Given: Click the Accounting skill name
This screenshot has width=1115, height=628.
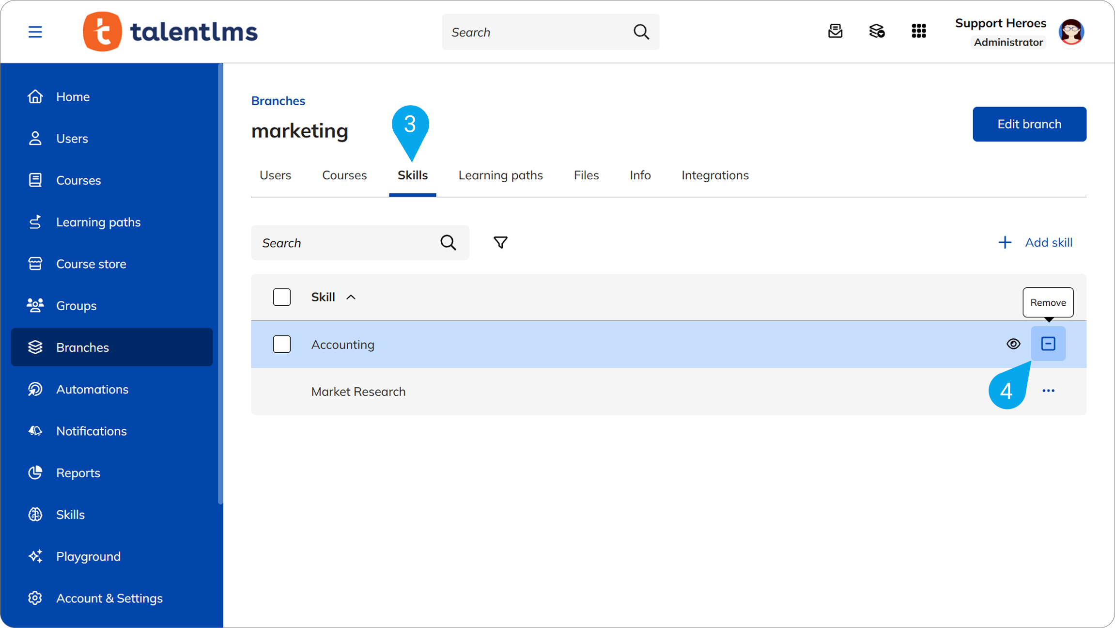Looking at the screenshot, I should (x=342, y=345).
